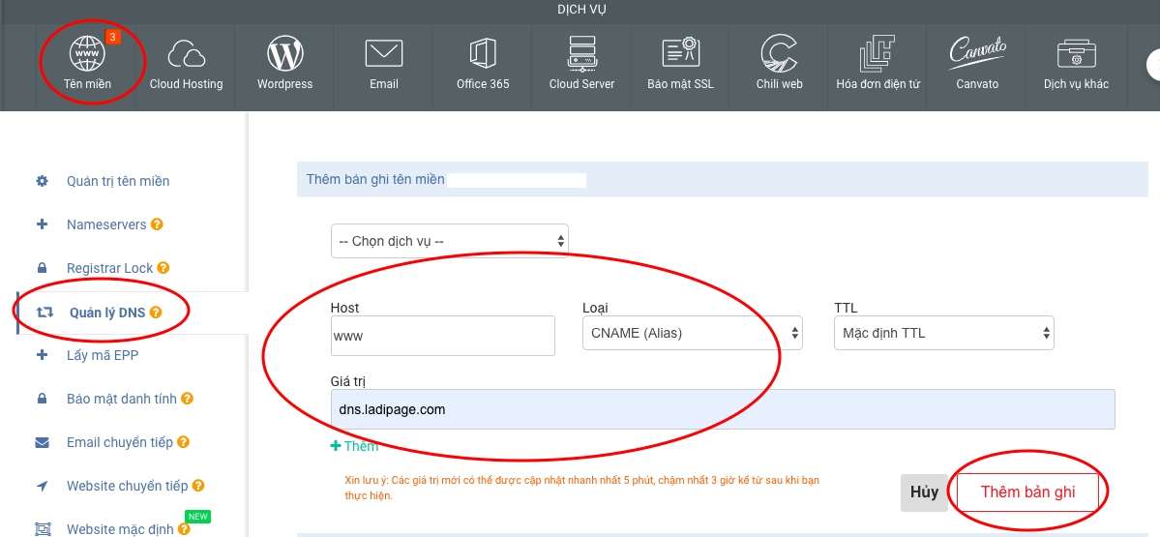Open Cloud Server rack icon
The image size is (1160, 537).
click(x=581, y=53)
